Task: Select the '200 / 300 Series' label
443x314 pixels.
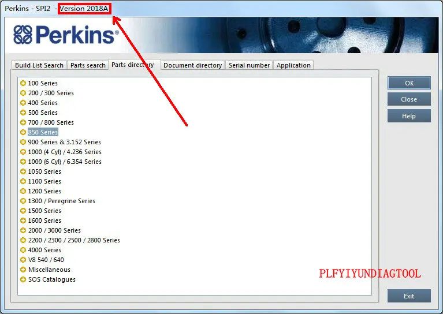Action: [51, 93]
